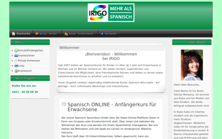This screenshot has height=139, width=222.
Task: Click the paragraph icon beside Impressum
Action: coord(16,71)
